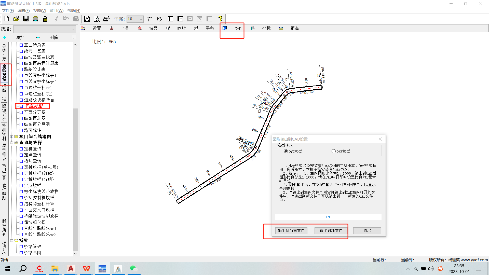
Task: Click the Save floppy disk icon
Action: 26,19
